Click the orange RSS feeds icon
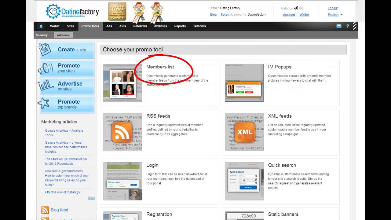This screenshot has width=391, height=220. (x=122, y=132)
